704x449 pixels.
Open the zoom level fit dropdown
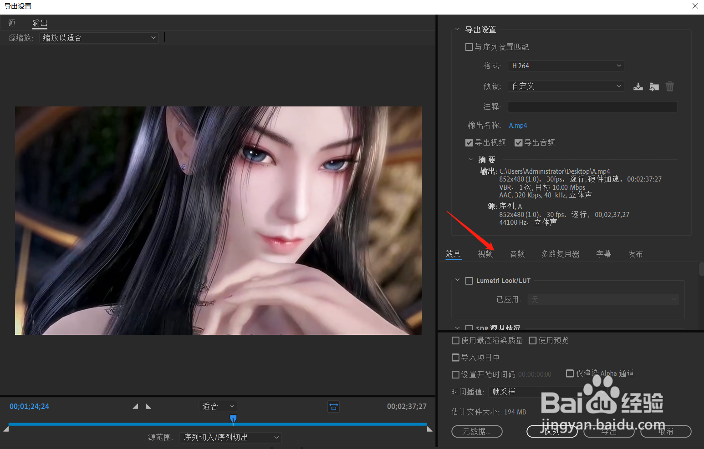[218, 406]
